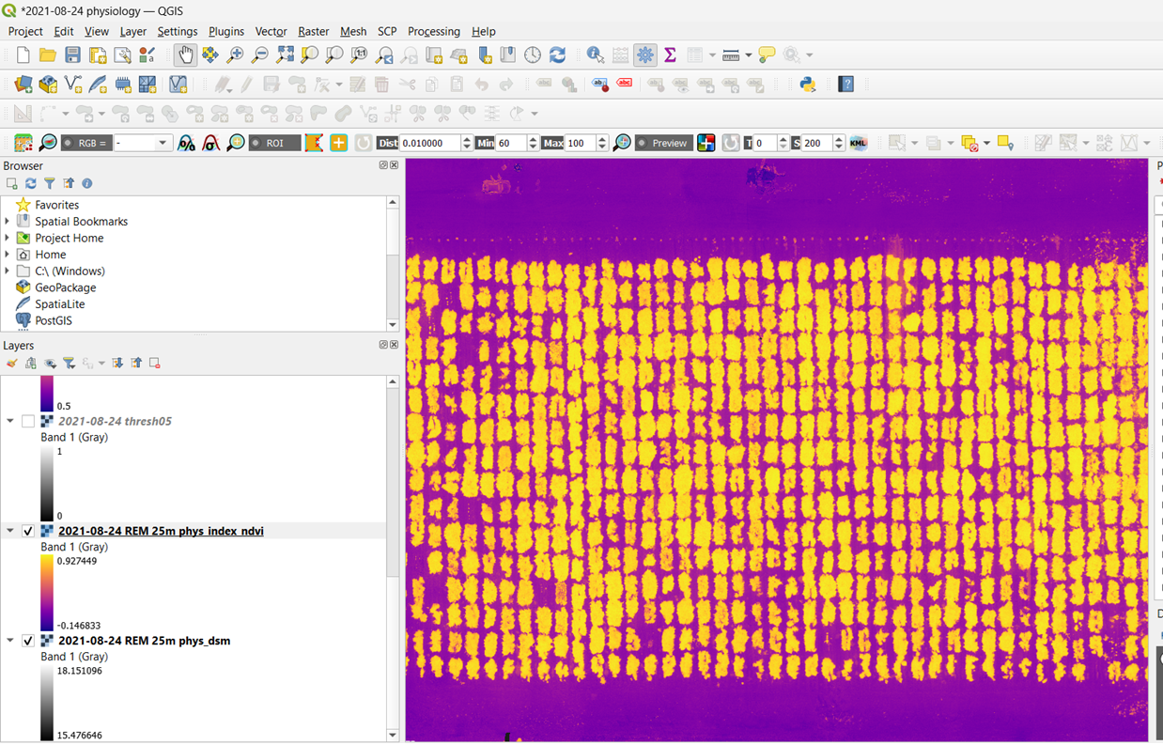Click the phys_dsm grayscale legend ramp
This screenshot has height=745, width=1163.
click(x=47, y=703)
